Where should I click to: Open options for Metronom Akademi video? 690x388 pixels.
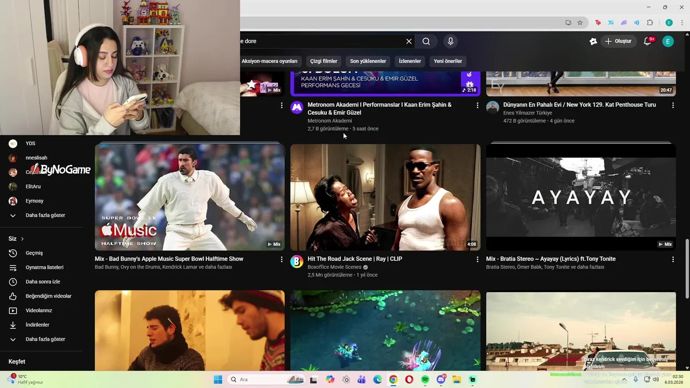[477, 106]
